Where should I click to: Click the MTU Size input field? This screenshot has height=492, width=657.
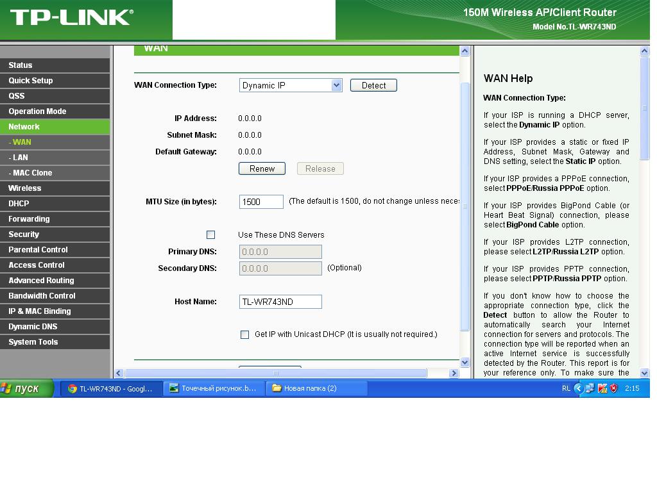coord(261,202)
